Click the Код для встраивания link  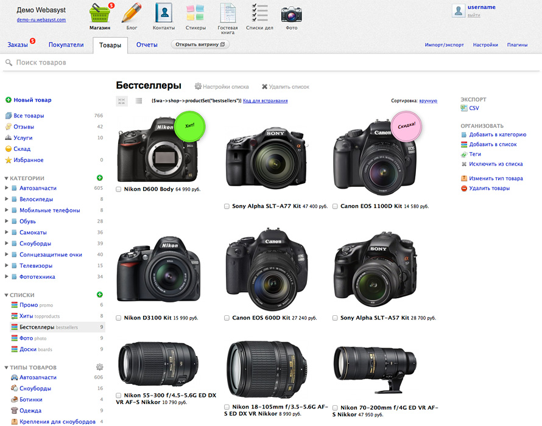pyautogui.click(x=265, y=101)
